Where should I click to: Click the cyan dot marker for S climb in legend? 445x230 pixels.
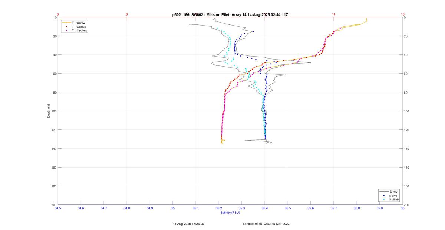[384, 200]
